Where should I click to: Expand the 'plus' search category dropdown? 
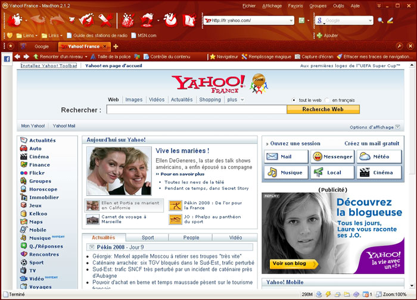pos(242,100)
